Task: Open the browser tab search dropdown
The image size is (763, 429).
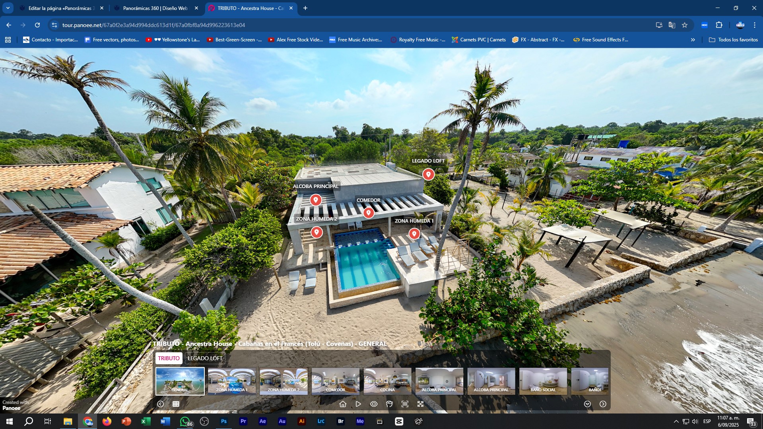Action: click(8, 8)
